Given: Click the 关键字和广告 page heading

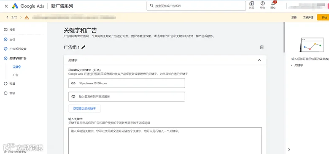Looking at the screenshot, I should tap(80, 30).
